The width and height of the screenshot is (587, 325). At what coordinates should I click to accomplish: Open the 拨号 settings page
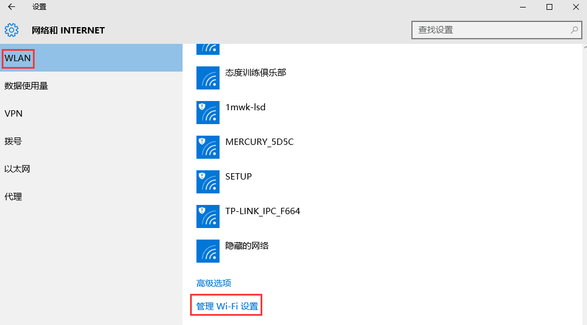(x=91, y=141)
